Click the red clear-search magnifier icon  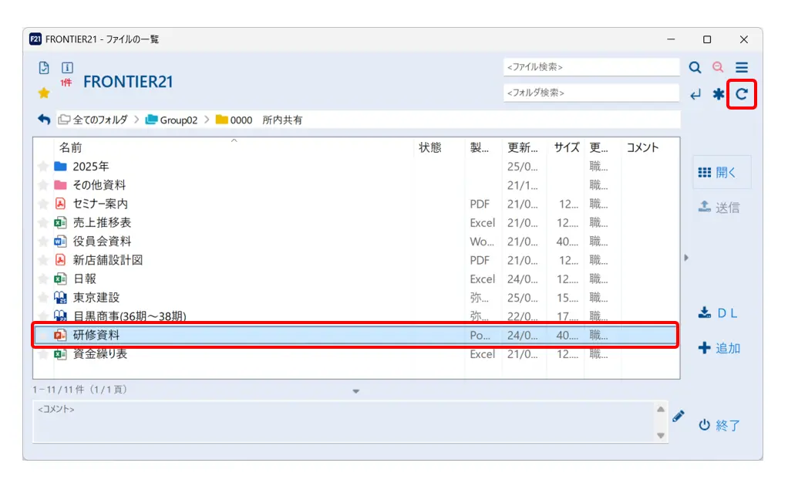(718, 68)
